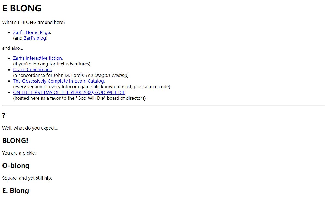
Task: Click 'What's E BLONG around here?' text
Action: pyautogui.click(x=34, y=22)
